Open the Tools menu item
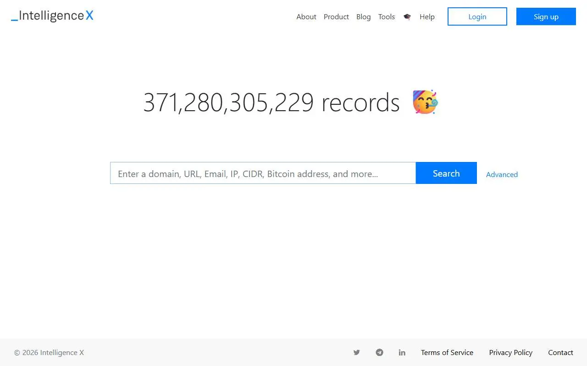Screen dimensions: 587x366 [387, 17]
